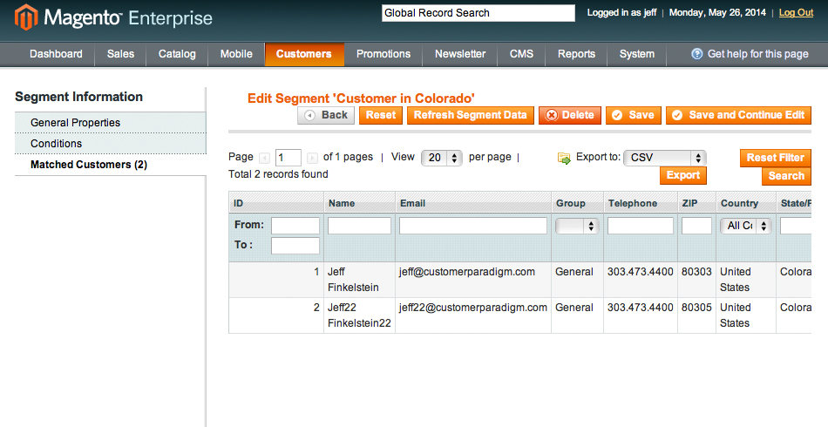
Task: Select Matched Customers (2) tab
Action: click(x=111, y=165)
